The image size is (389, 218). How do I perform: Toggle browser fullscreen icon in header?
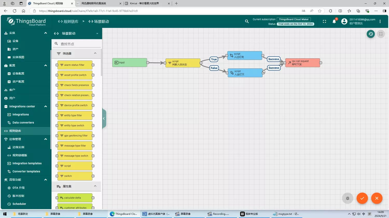pos(324,21)
